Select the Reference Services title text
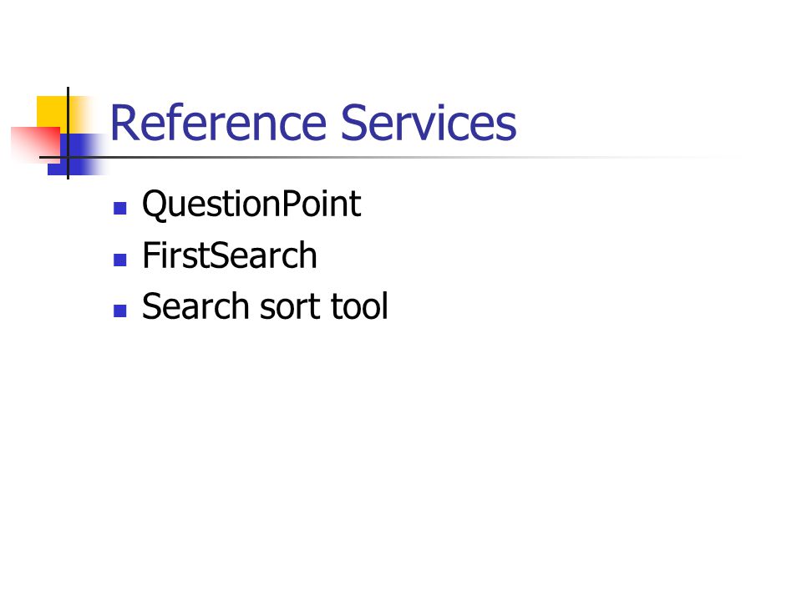Image resolution: width=802 pixels, height=601 pixels. coord(313,123)
